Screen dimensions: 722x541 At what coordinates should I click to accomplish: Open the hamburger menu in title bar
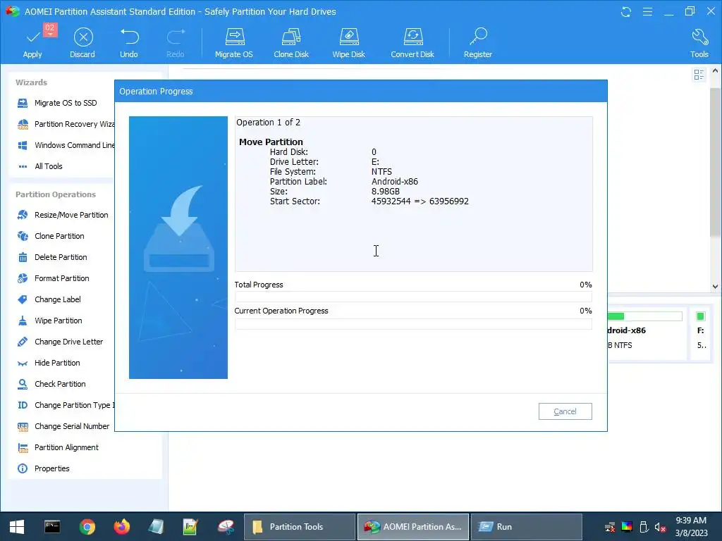click(647, 11)
